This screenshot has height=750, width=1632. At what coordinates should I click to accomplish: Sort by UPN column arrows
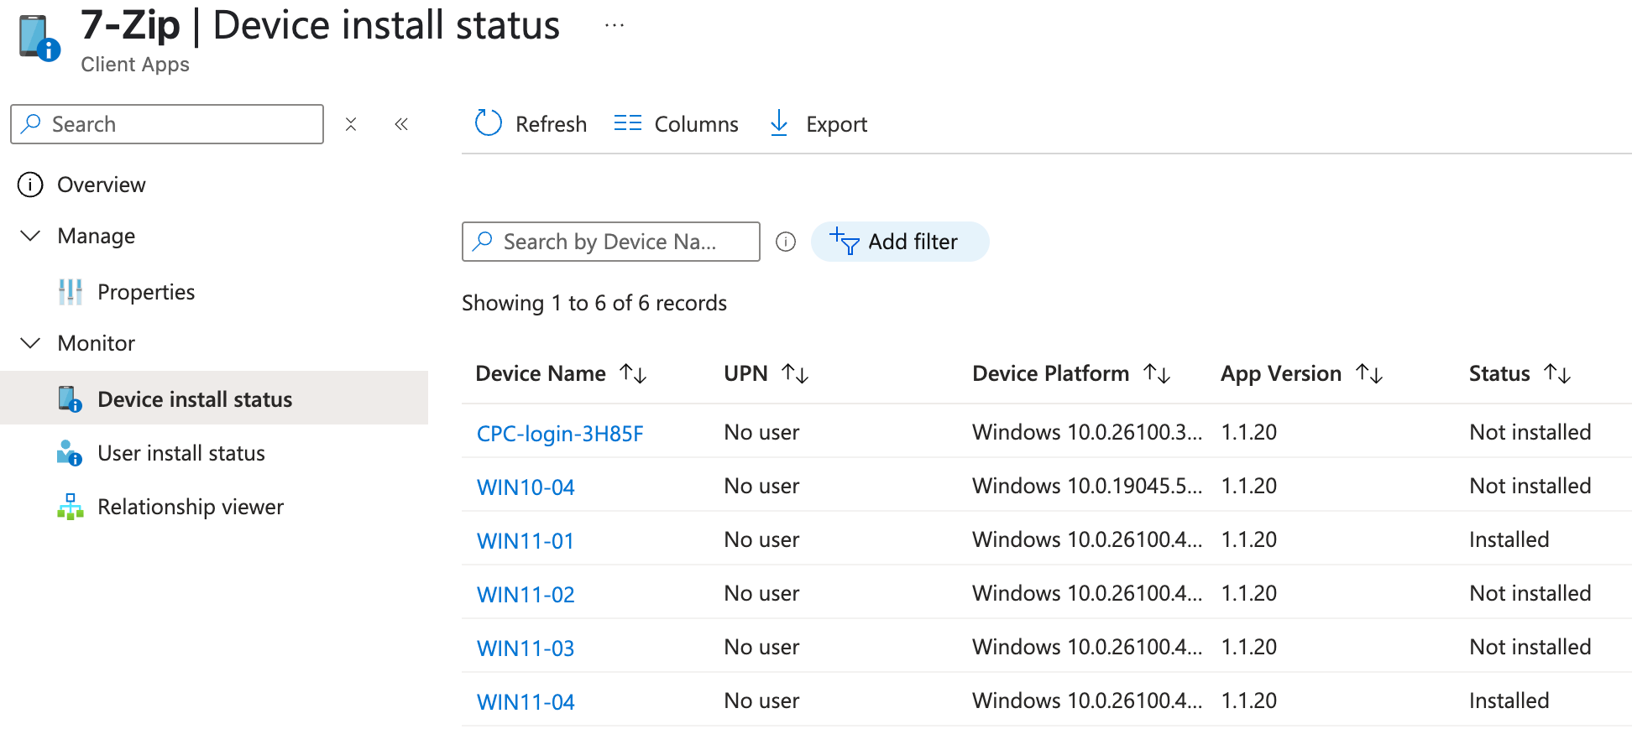[795, 373]
